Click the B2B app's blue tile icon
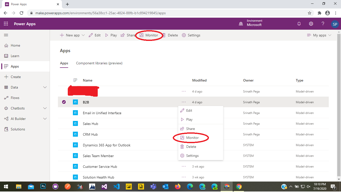Viewport: 341px width, 194px height. click(75, 102)
